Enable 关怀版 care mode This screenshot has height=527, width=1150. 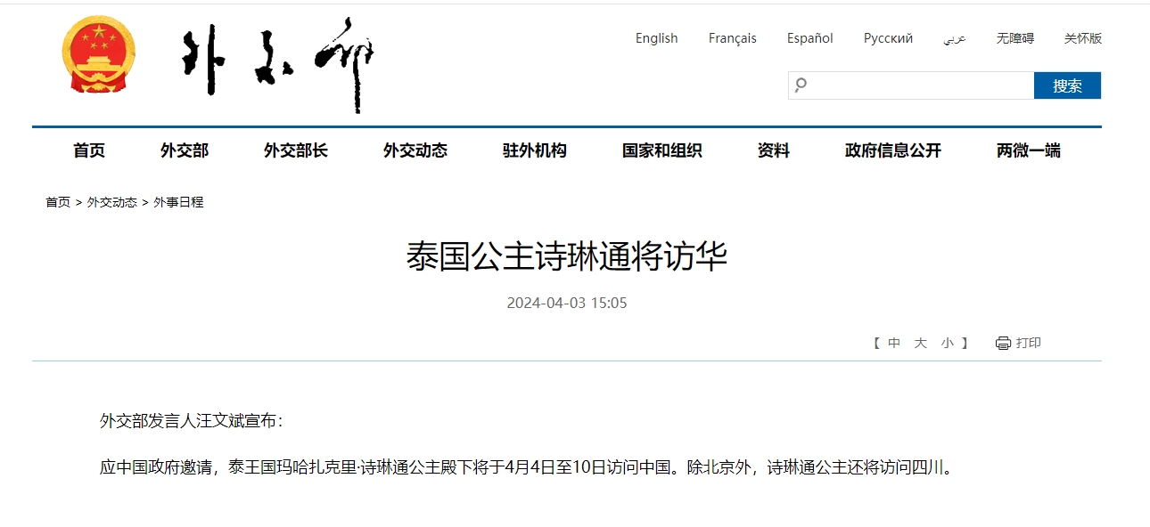pos(1082,38)
